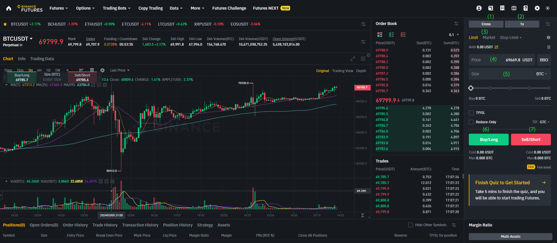
Task: Hide the volume indicator with eye icon
Action: coord(101,181)
